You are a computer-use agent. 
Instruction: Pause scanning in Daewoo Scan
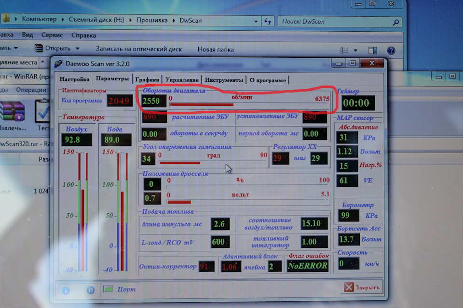(x=90, y=290)
